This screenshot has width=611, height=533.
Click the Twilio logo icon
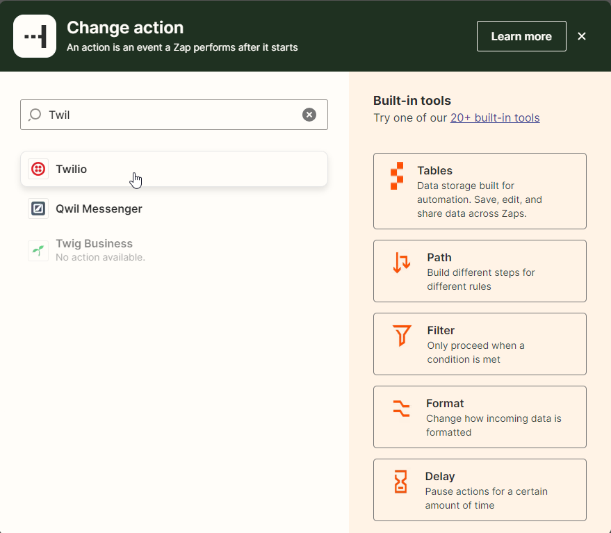pos(38,169)
